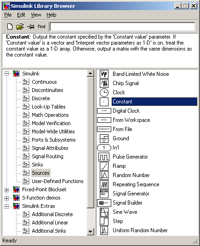Click the Step block icon
Image resolution: width=200 pixels, height=246 pixels.
click(x=104, y=221)
